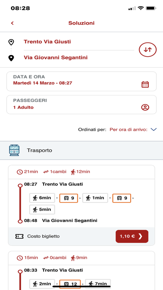The width and height of the screenshot is (163, 290).
Task: Select the second bus 9 leg badge
Action: [x=122, y=198]
